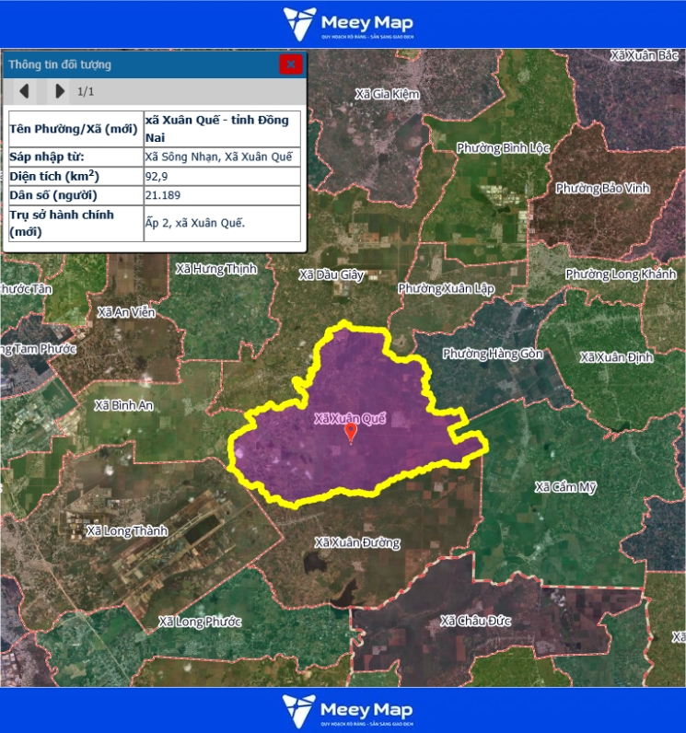Viewport: 686px width, 733px height.
Task: Click the population value 21.189 cell
Action: 222,196
